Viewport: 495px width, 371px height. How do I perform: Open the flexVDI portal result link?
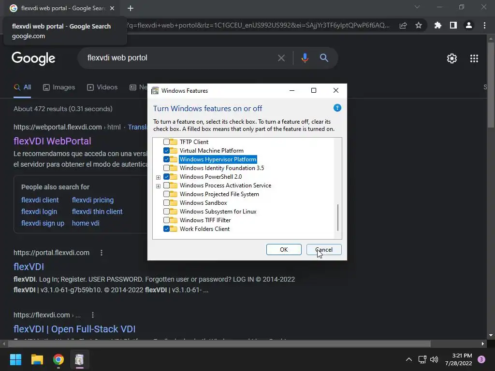click(29, 267)
